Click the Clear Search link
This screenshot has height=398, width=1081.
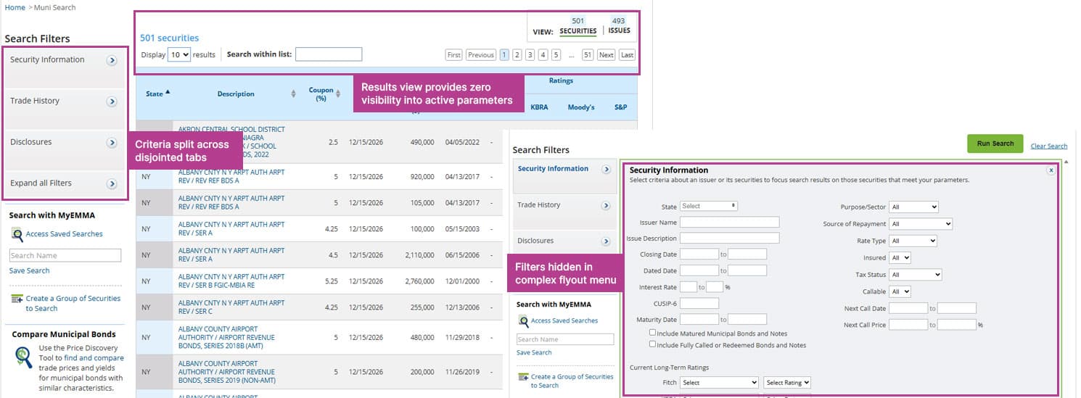pyautogui.click(x=1049, y=146)
